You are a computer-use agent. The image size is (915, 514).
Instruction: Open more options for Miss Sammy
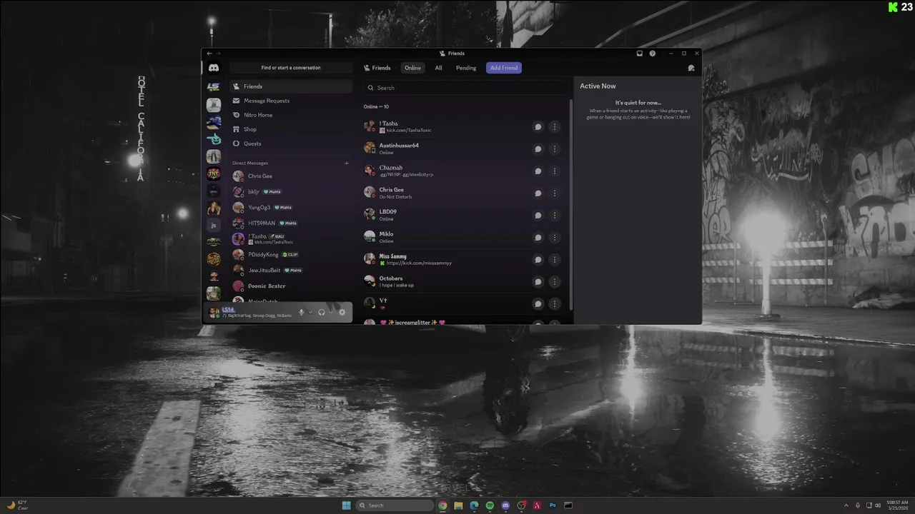[x=555, y=260]
